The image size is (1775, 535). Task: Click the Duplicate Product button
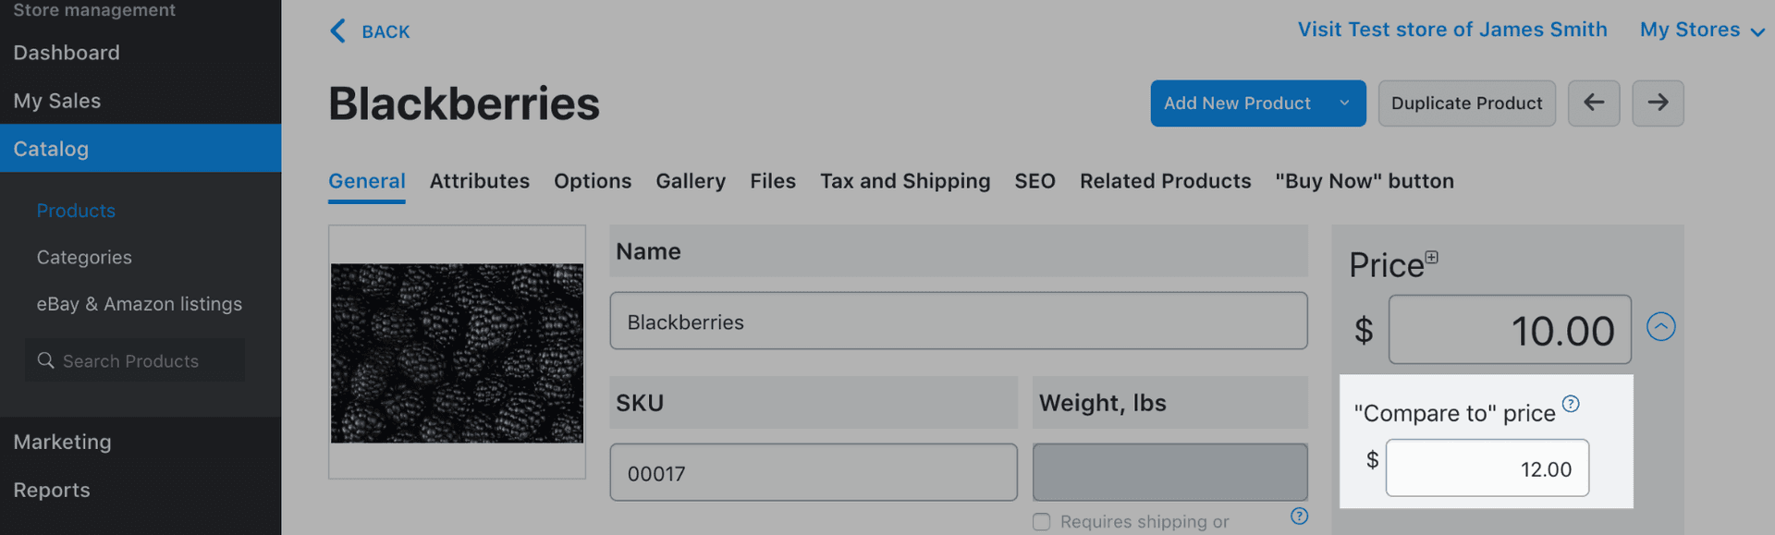(1466, 103)
